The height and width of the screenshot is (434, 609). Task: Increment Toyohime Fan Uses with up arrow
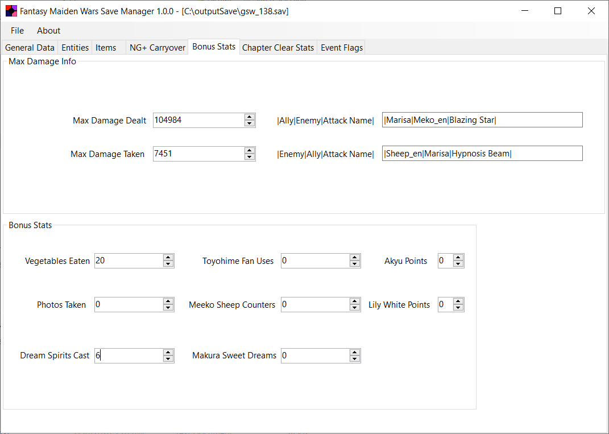click(x=355, y=257)
